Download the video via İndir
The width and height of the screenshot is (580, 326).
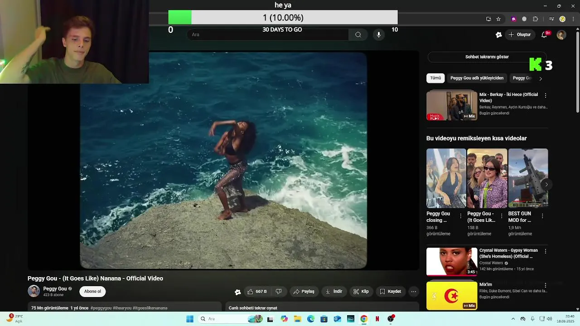click(x=334, y=292)
